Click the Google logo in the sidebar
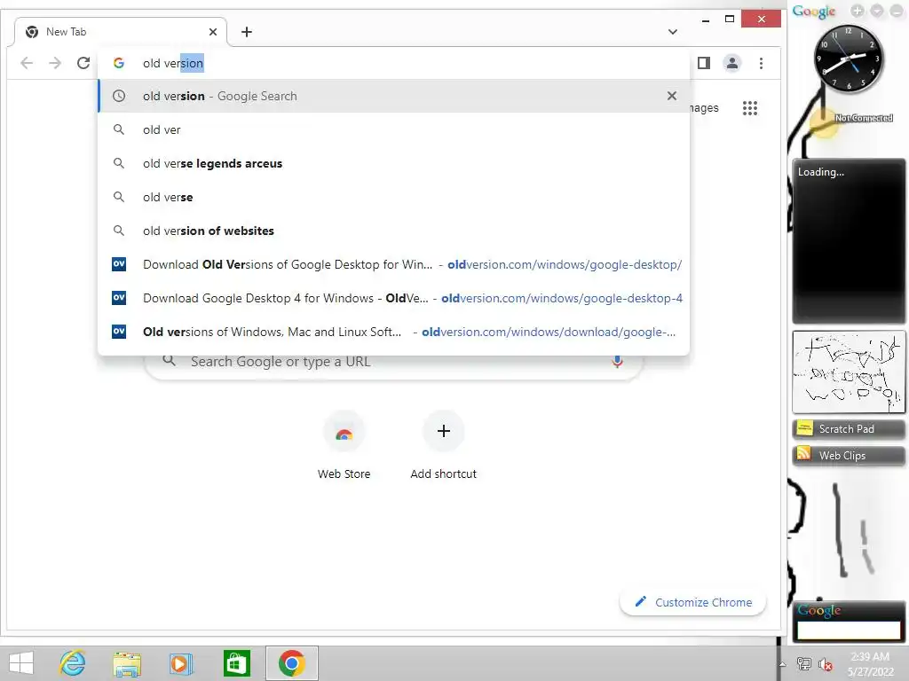Screen dimensions: 909x681 click(x=814, y=12)
